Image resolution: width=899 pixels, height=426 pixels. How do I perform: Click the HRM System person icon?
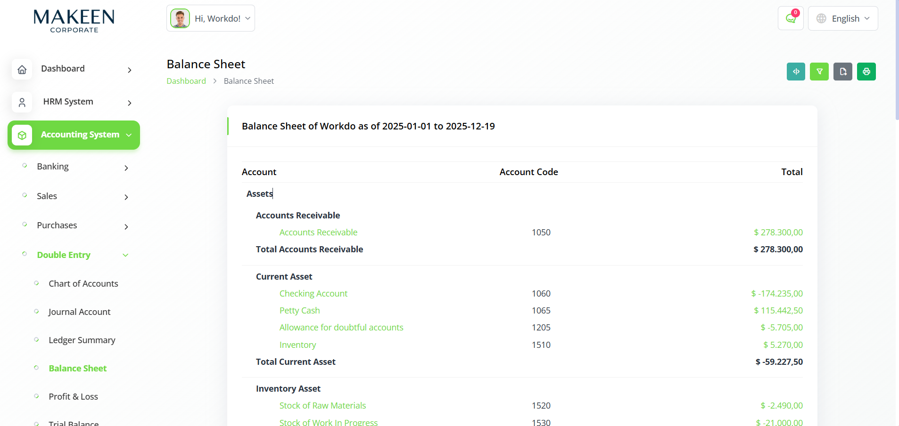(22, 102)
